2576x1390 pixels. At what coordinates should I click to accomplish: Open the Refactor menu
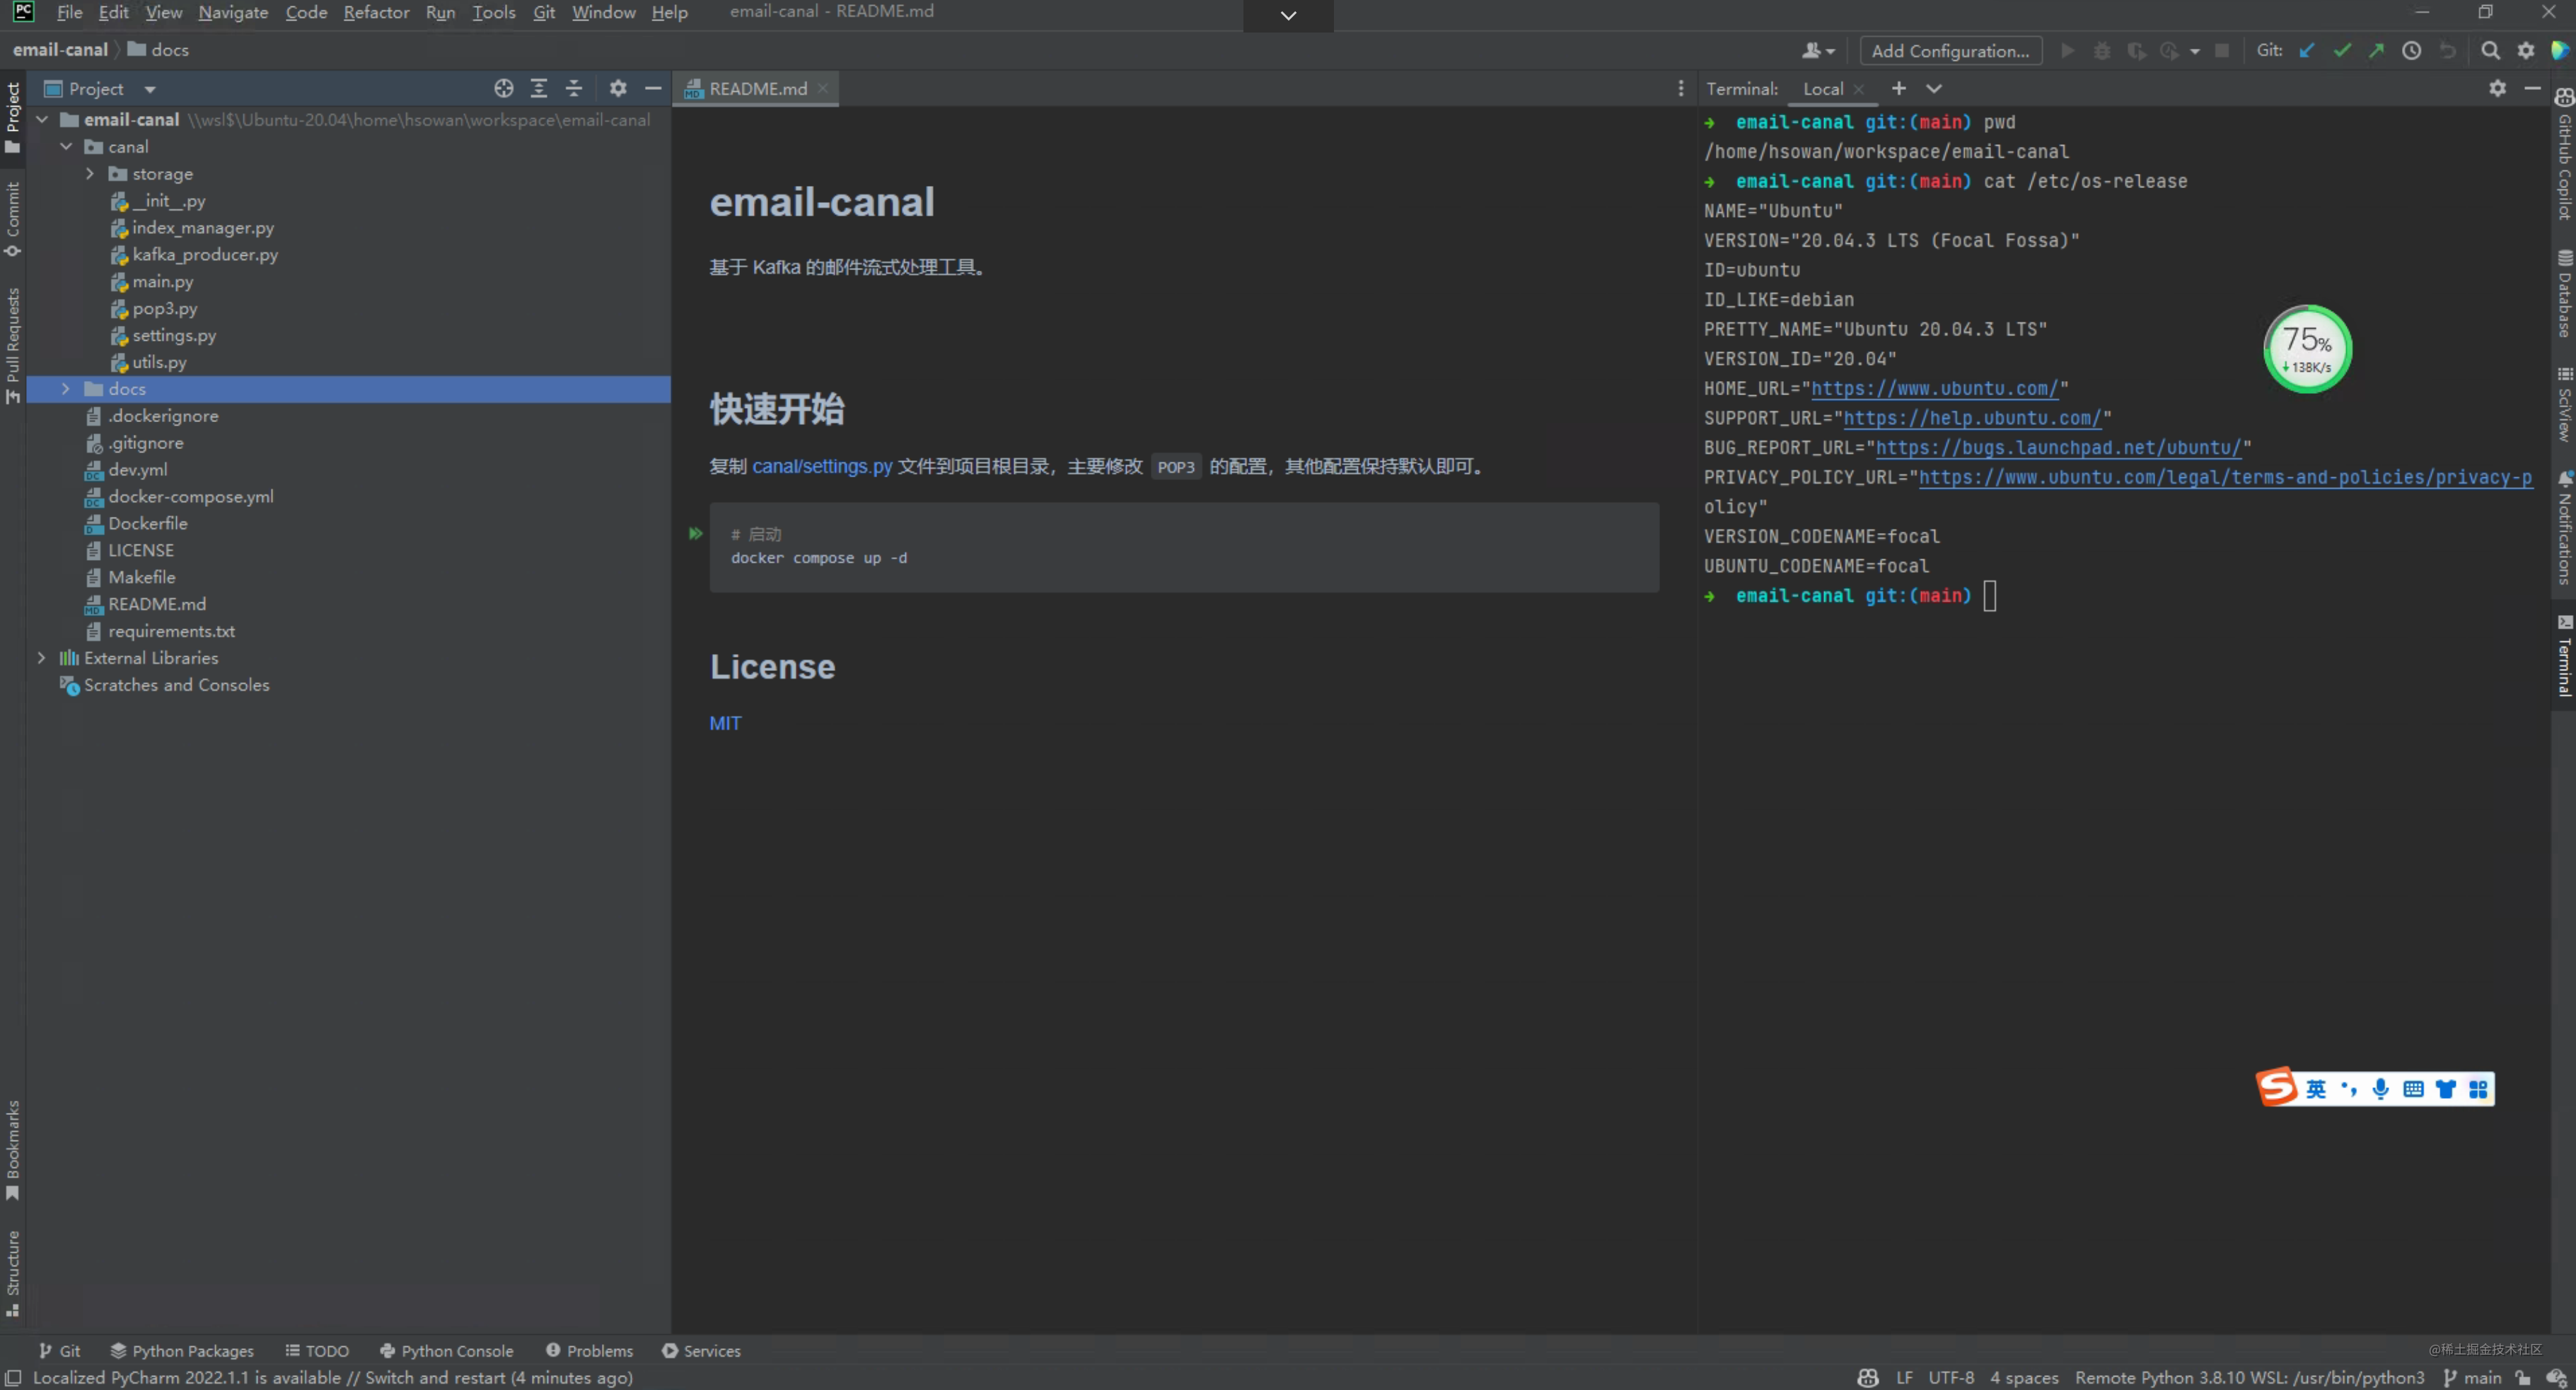click(376, 12)
